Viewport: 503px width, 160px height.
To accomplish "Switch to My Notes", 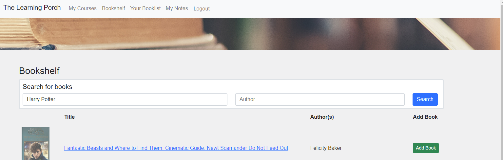I will pyautogui.click(x=177, y=9).
